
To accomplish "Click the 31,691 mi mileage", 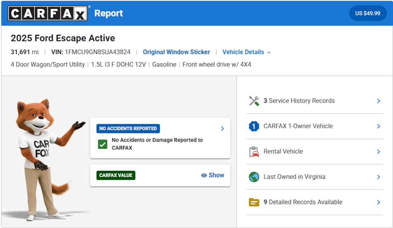I will tap(25, 52).
